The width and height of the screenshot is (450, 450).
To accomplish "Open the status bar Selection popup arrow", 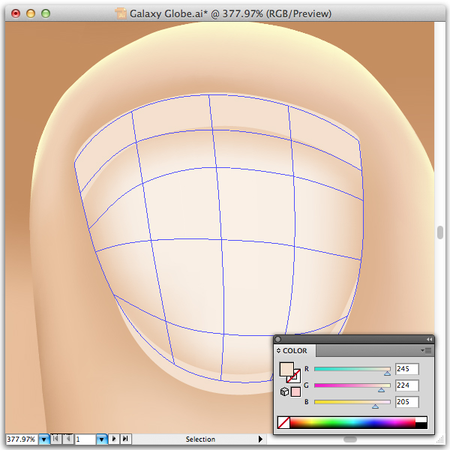I will (260, 439).
